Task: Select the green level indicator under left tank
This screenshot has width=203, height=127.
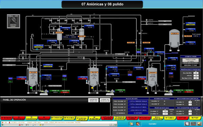Action: point(31,88)
